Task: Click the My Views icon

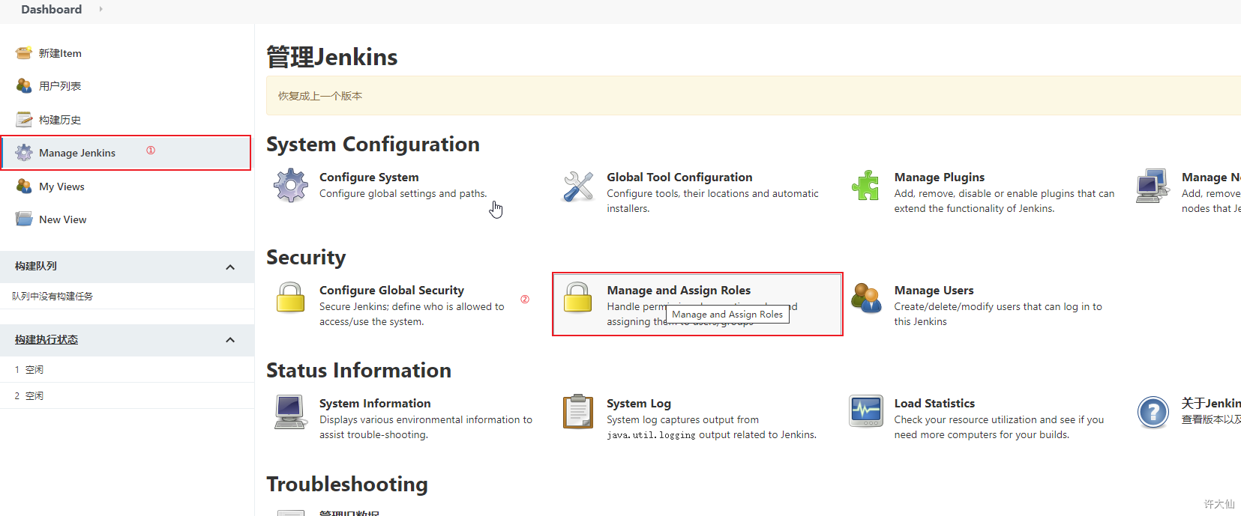Action: tap(24, 186)
